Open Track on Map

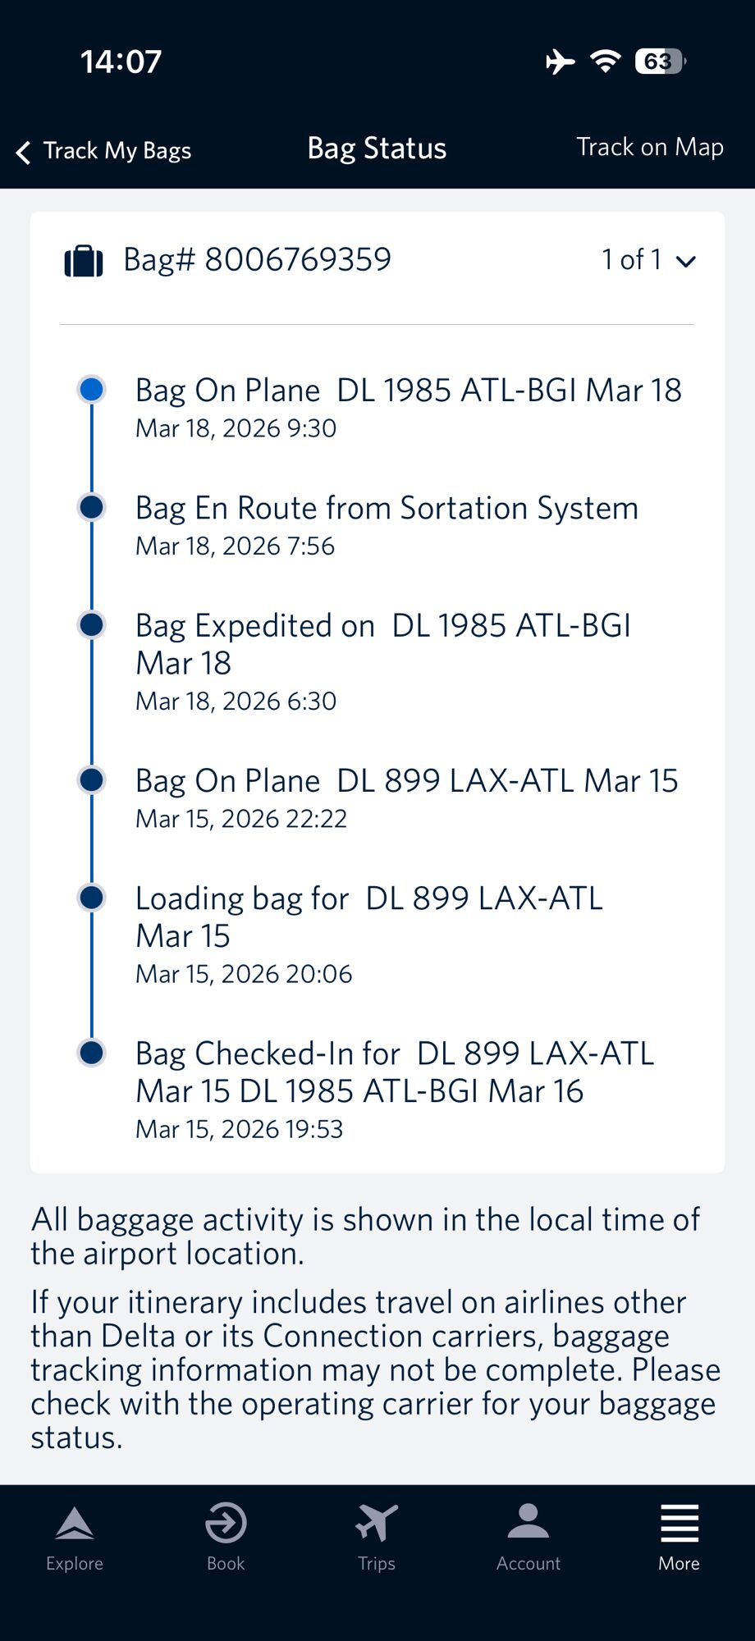(x=650, y=148)
